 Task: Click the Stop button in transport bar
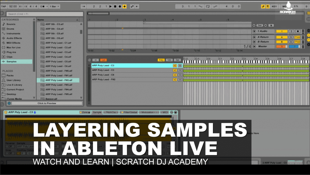tap(115, 6)
